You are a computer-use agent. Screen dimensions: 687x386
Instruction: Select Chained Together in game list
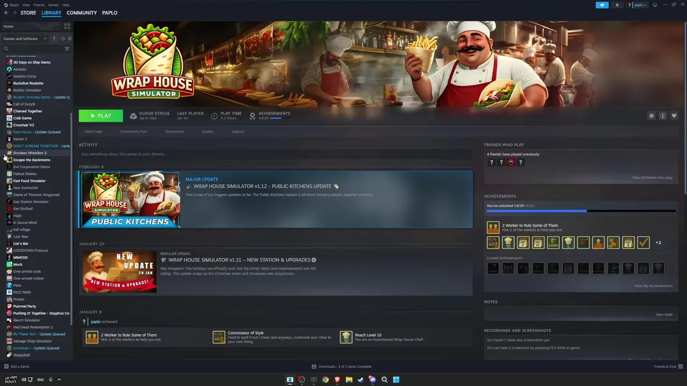click(x=27, y=111)
